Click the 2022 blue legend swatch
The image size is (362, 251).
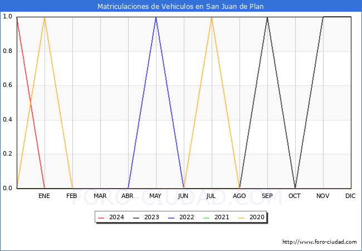pyautogui.click(x=172, y=218)
